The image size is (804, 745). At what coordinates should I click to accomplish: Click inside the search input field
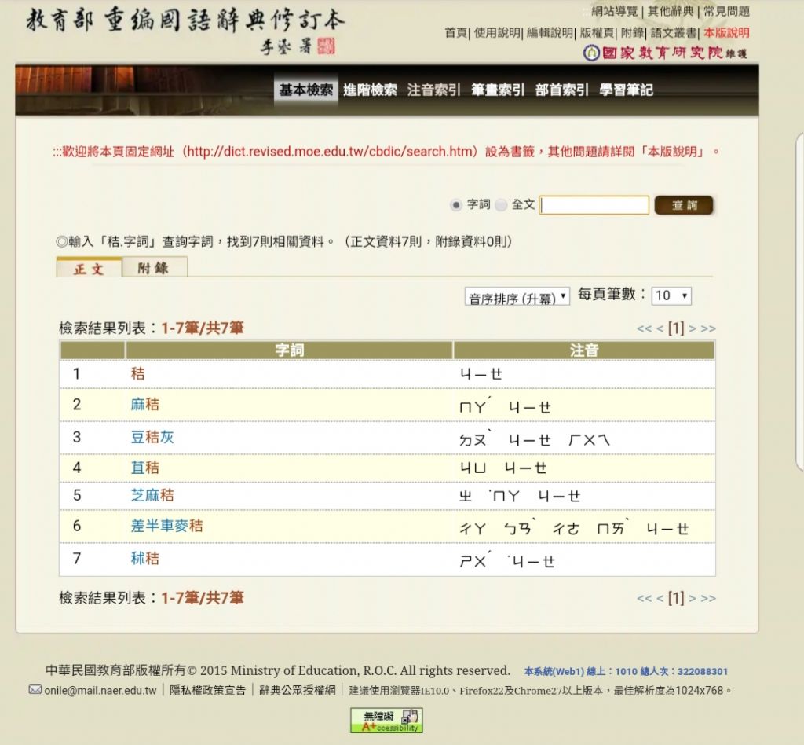[594, 204]
